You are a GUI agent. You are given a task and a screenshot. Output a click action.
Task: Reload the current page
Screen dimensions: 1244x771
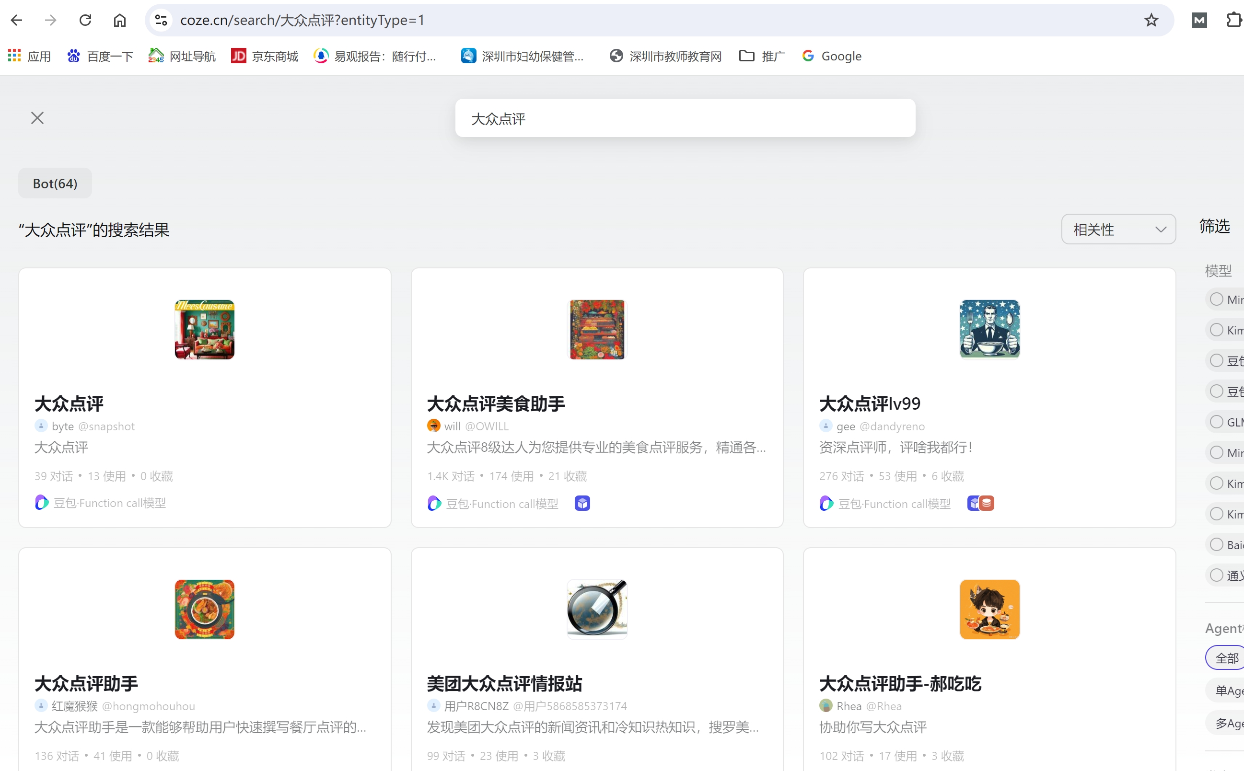click(85, 20)
